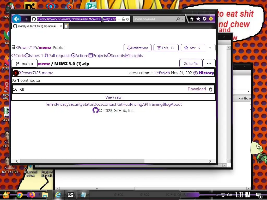This screenshot has width=267, height=200.
Task: Open the XPower7125 owner link
Action: click(x=26, y=48)
